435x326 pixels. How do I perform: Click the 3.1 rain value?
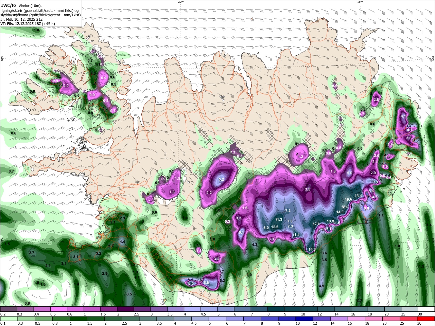pyautogui.click(x=76, y=257)
